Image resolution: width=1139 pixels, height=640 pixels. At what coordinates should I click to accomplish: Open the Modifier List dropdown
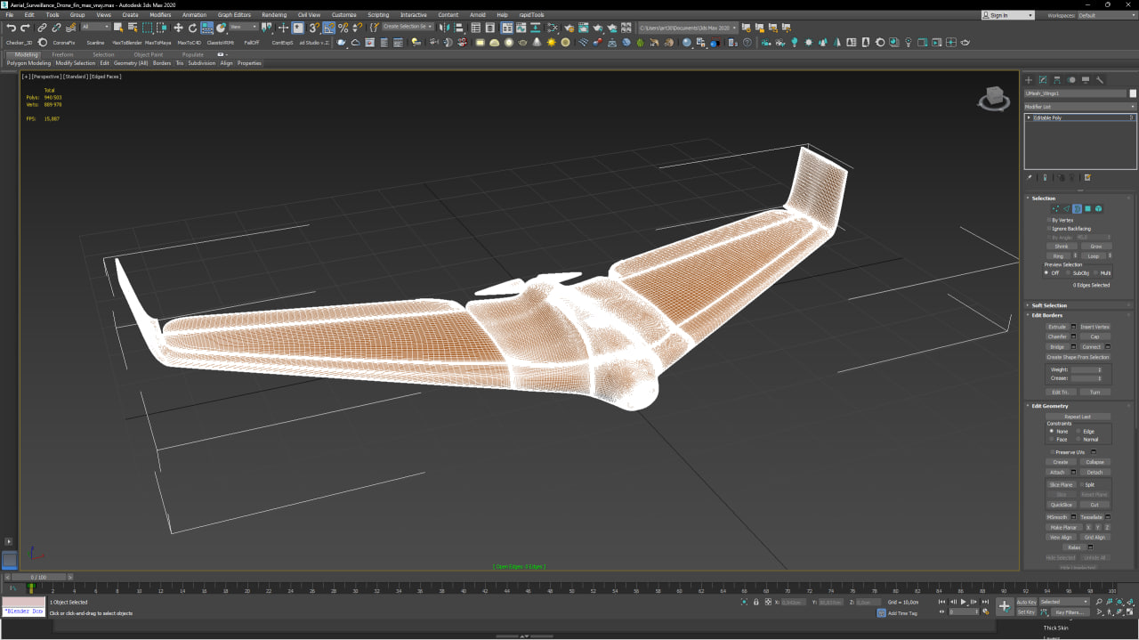pyautogui.click(x=1080, y=107)
